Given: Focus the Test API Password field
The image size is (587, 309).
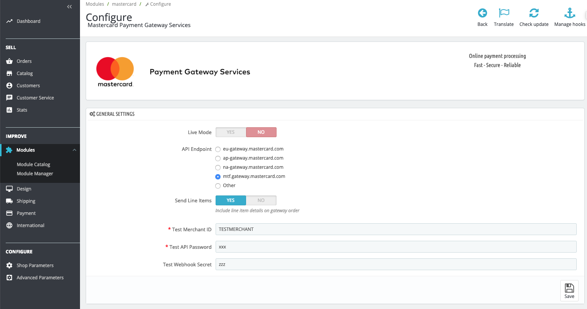Looking at the screenshot, I should 396,247.
